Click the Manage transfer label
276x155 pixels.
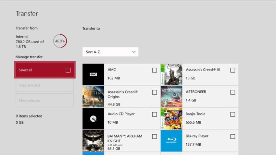pos(29,57)
